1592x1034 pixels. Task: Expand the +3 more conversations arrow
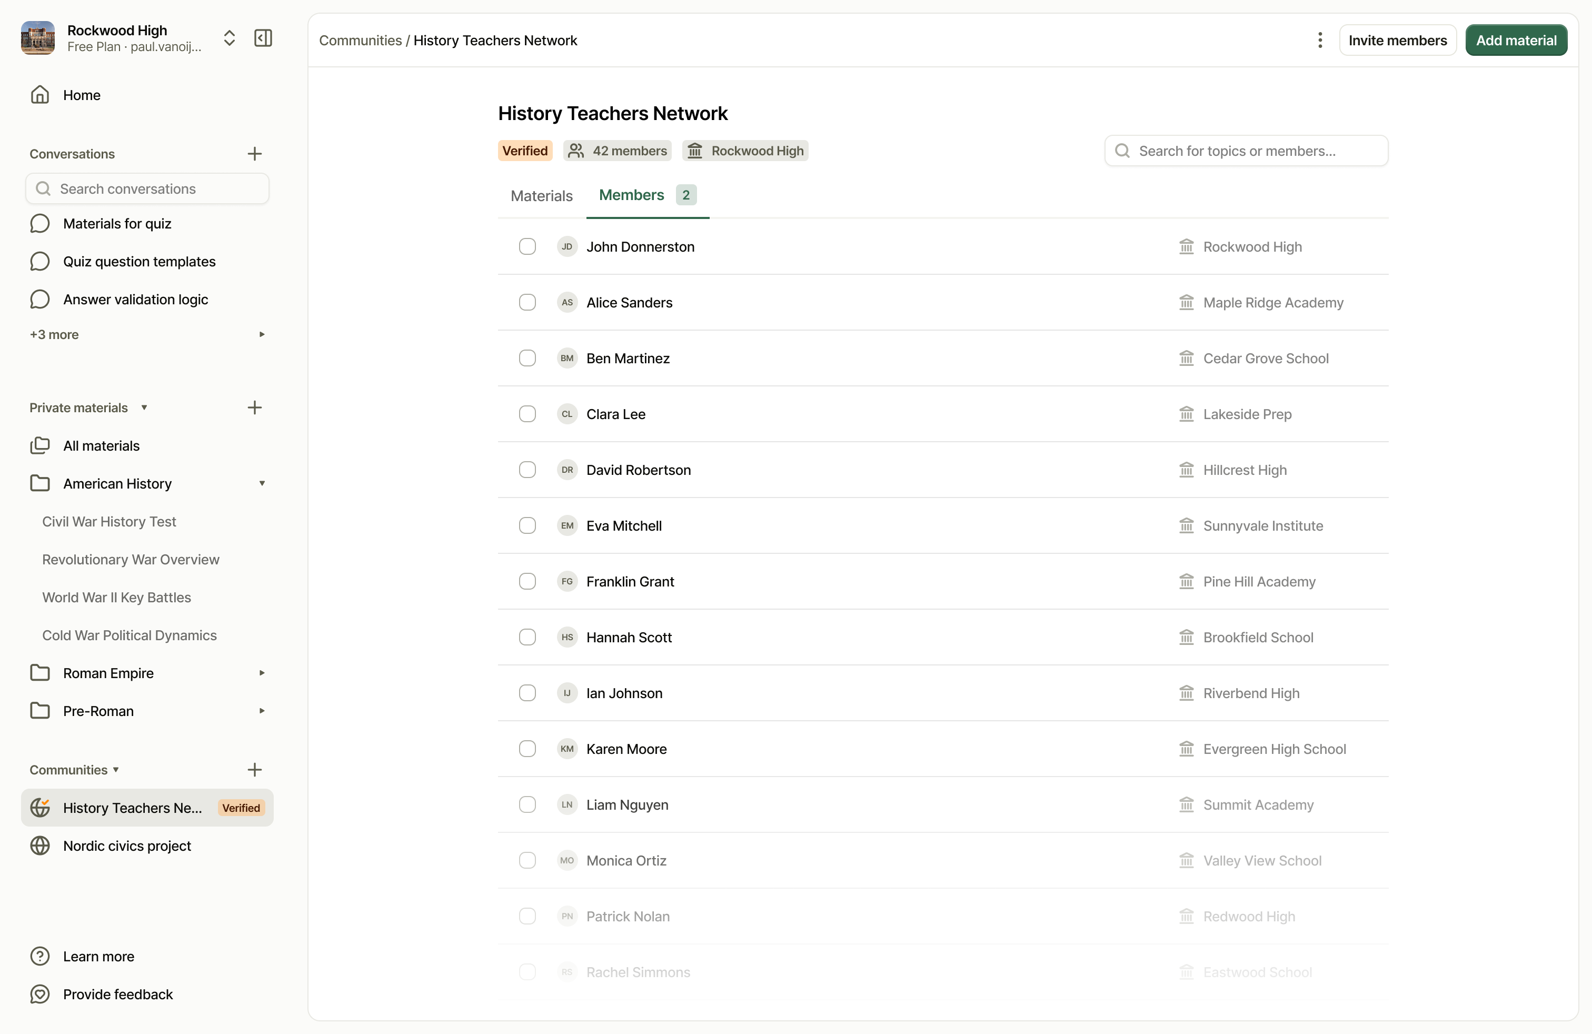(x=262, y=334)
